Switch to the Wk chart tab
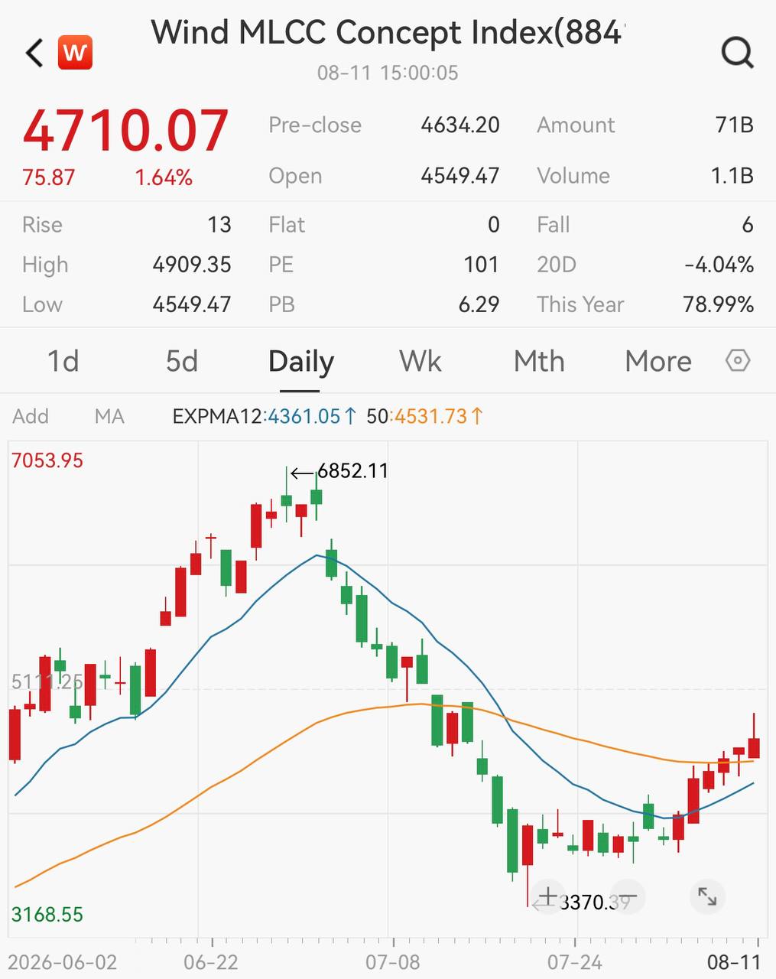This screenshot has height=979, width=776. click(420, 361)
